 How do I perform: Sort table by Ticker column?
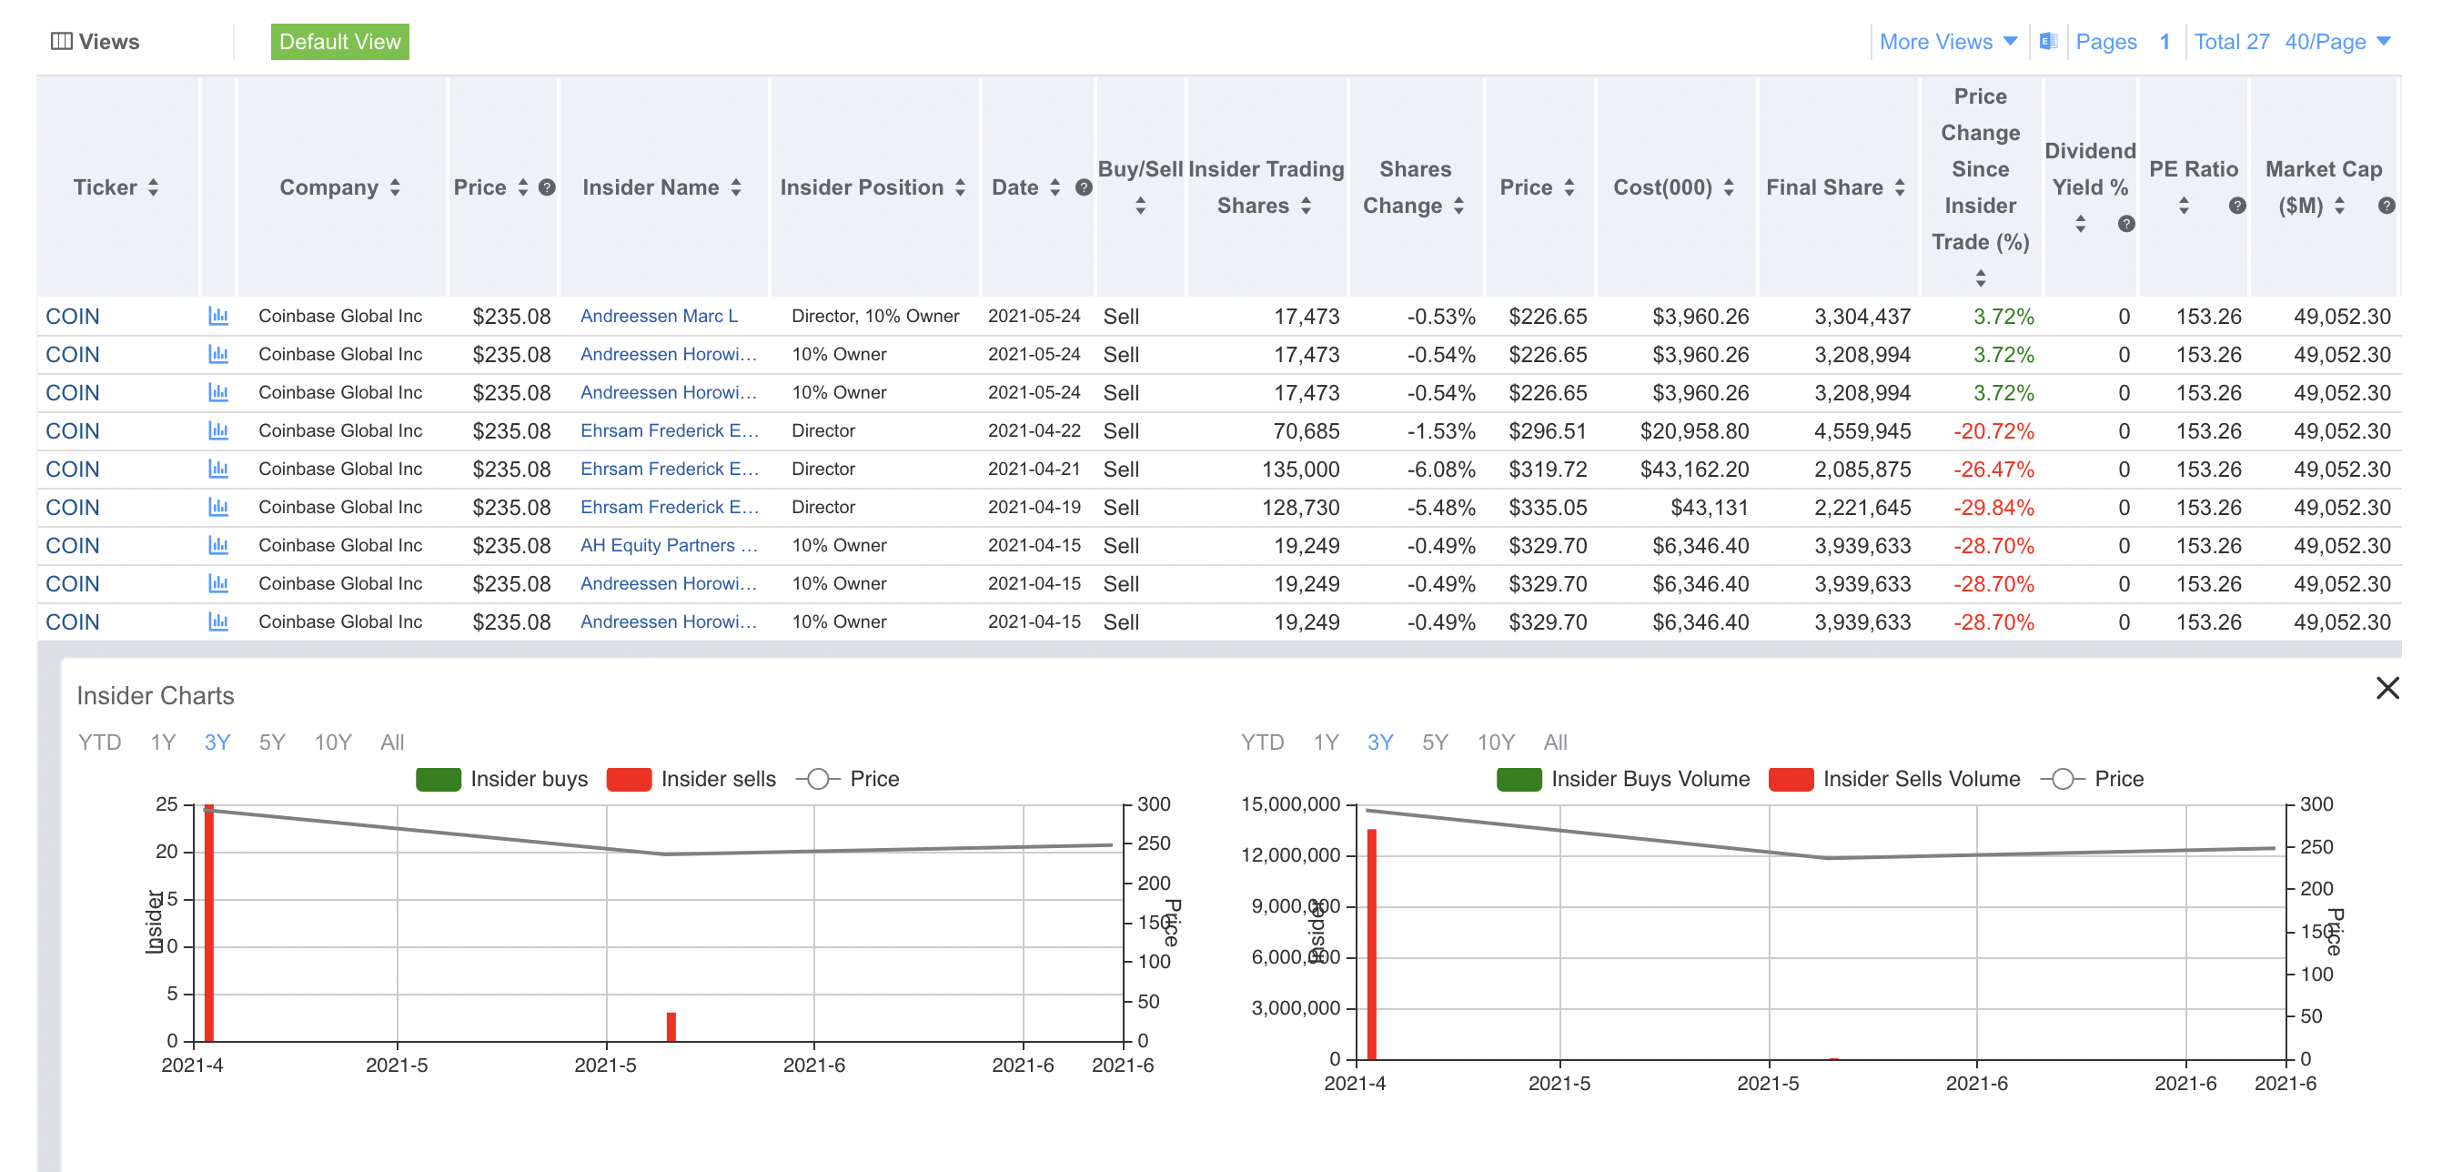(x=153, y=187)
